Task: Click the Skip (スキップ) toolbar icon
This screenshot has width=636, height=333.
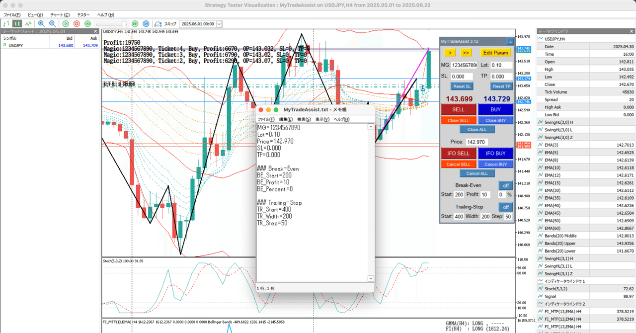Action: point(165,23)
